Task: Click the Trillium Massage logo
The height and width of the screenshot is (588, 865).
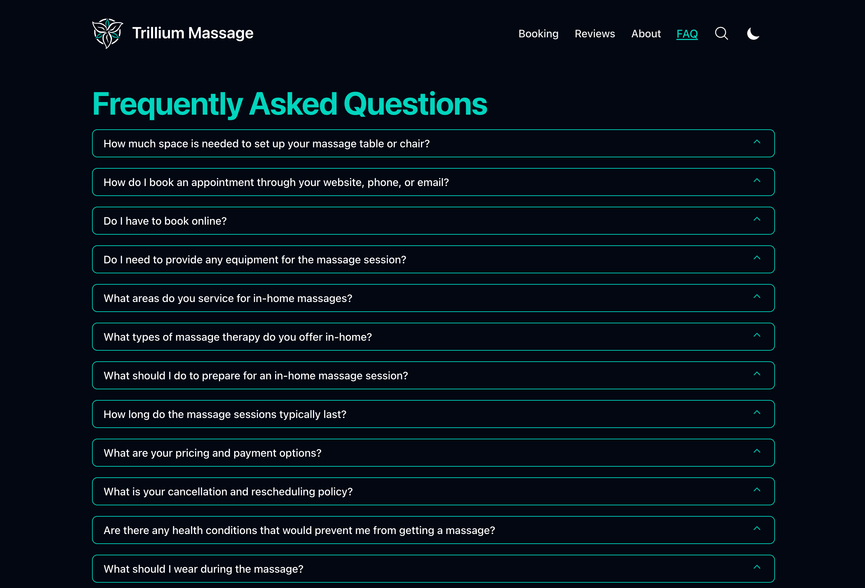Action: (173, 33)
